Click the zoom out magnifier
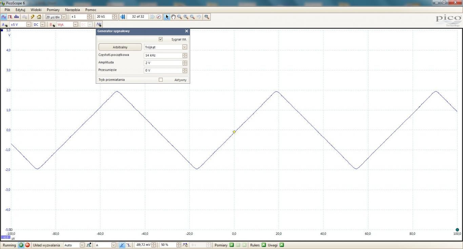 [x=193, y=17]
